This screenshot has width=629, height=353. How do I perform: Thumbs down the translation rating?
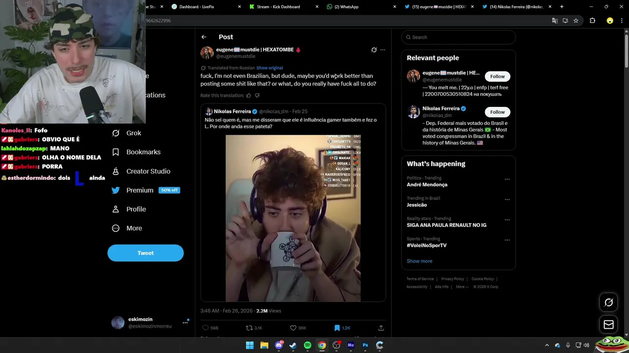(x=257, y=96)
